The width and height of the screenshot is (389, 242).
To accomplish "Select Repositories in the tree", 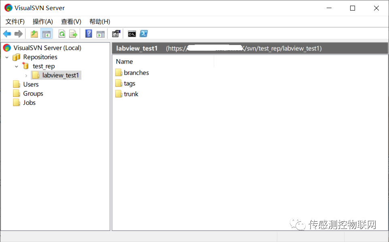I will coord(40,57).
